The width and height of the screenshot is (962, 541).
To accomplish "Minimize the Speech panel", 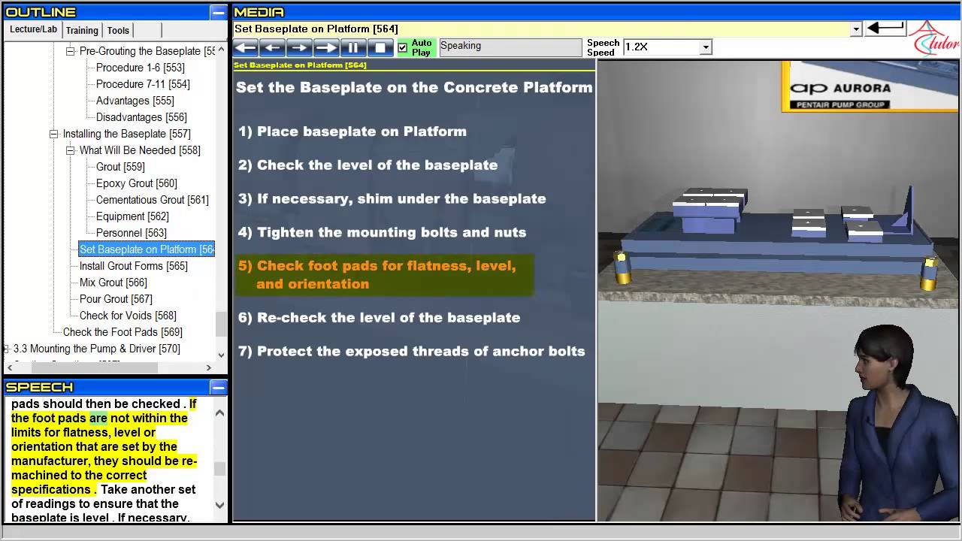I will click(218, 387).
